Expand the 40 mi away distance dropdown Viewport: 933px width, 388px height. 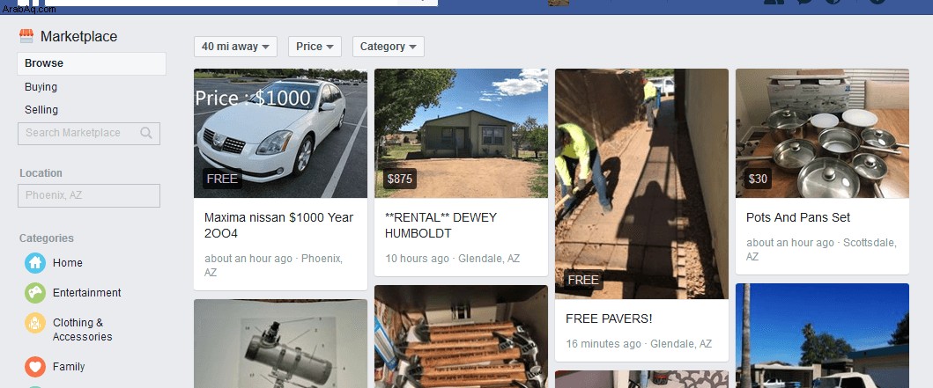pyautogui.click(x=235, y=47)
